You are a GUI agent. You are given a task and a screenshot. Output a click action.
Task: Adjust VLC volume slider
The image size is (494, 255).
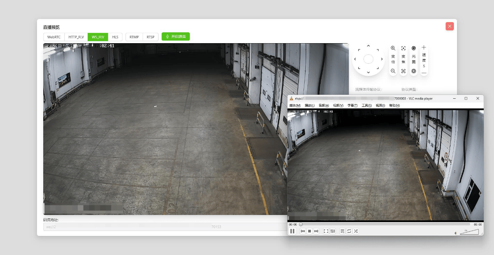[x=469, y=232]
